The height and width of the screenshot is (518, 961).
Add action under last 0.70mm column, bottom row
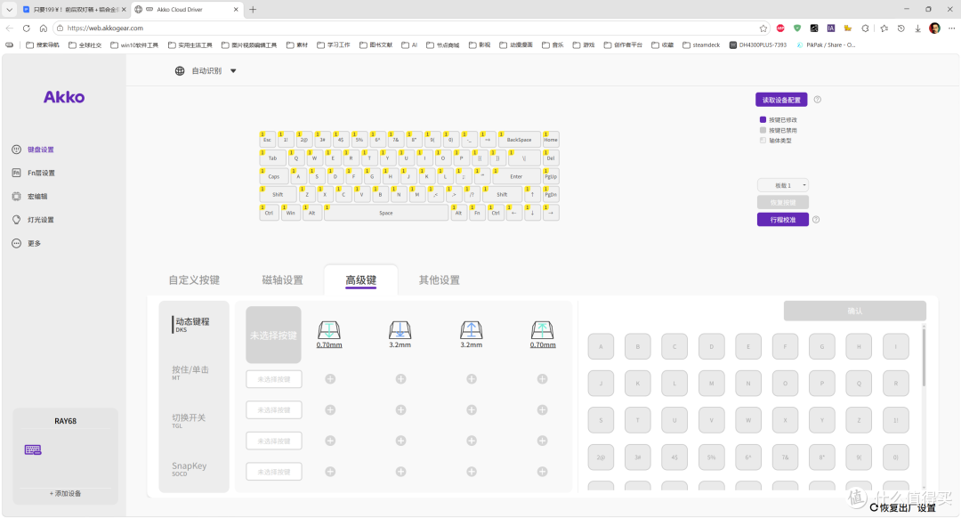[x=543, y=472]
